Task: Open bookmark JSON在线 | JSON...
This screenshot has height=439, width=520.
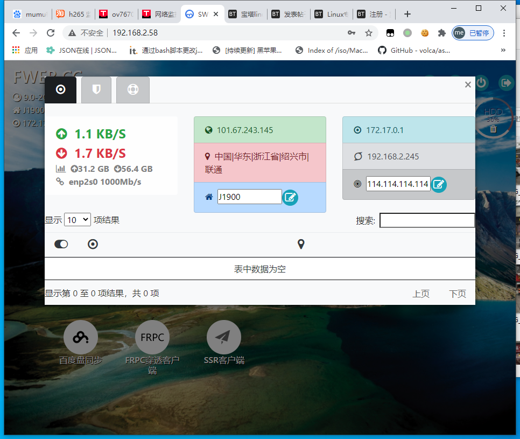Action: (x=82, y=51)
